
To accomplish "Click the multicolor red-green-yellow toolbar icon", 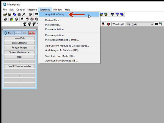I will pyautogui.click(x=12, y=19).
